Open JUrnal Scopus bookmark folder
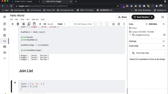The image size is (168, 94). [x=34, y=10]
